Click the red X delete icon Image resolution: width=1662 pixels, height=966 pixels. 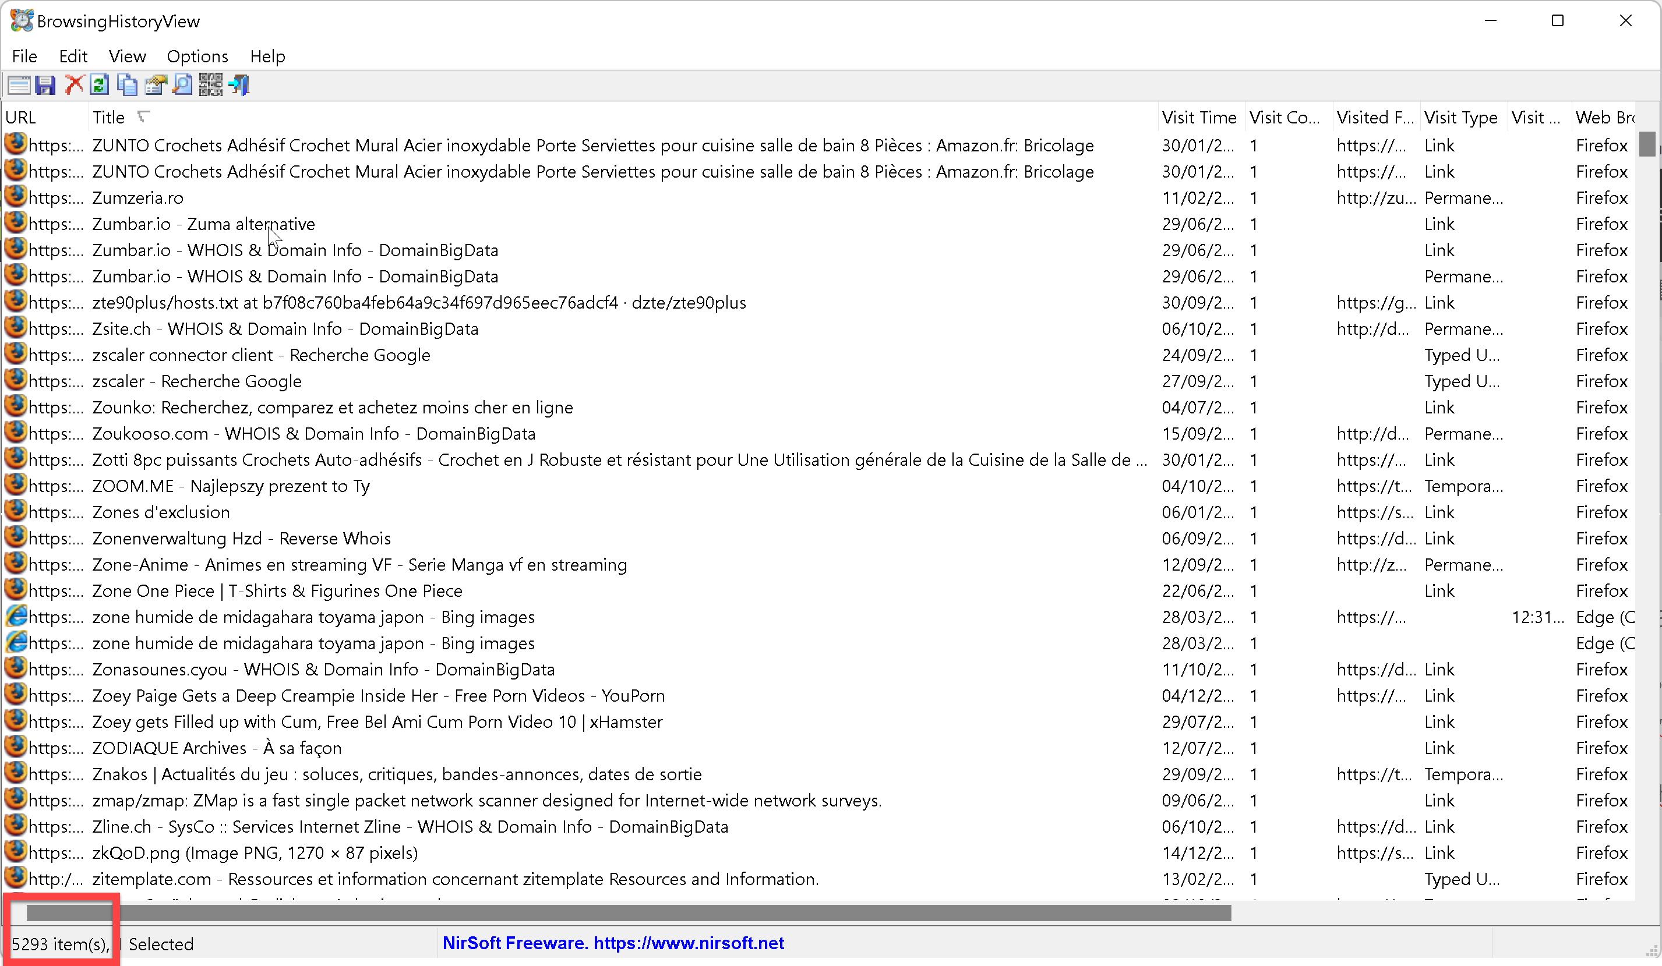point(73,85)
